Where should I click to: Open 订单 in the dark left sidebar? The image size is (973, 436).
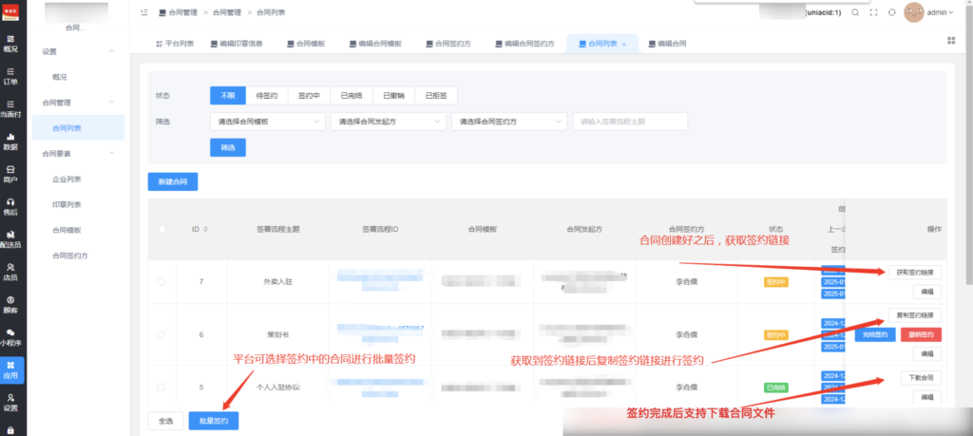(x=10, y=76)
